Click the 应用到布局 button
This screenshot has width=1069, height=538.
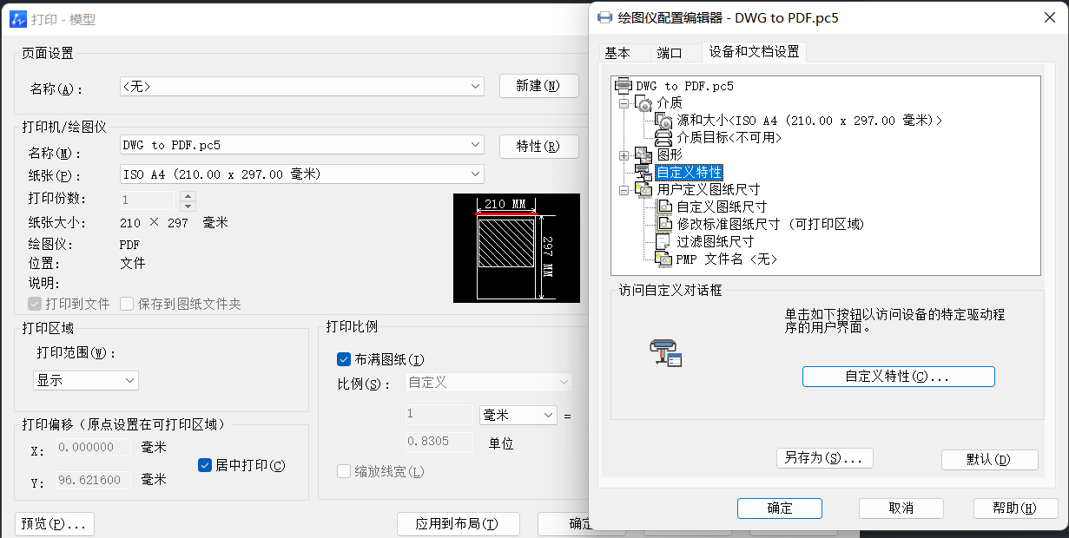pos(458,524)
